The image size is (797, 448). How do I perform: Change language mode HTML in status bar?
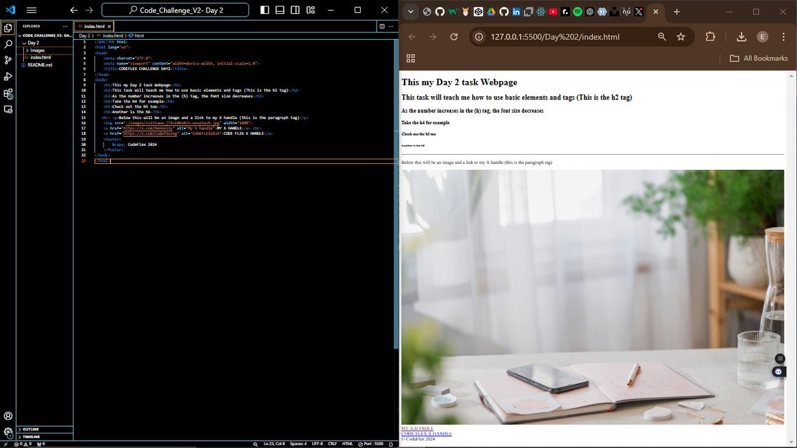(347, 443)
